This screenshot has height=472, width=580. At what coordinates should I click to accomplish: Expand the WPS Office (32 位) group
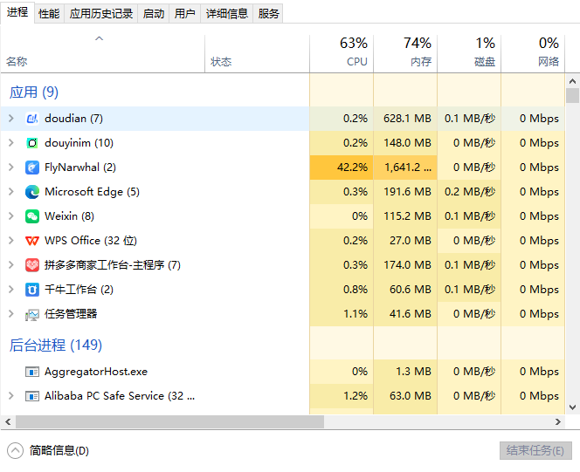pos(11,241)
